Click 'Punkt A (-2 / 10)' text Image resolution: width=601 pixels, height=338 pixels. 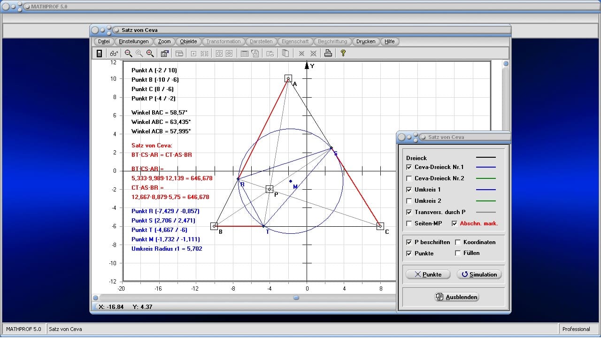[154, 70]
